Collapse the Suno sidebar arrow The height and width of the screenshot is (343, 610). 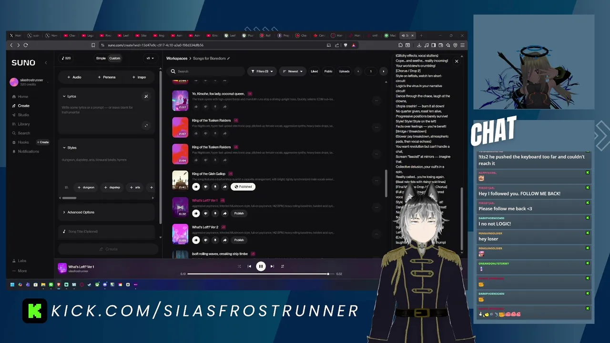pos(46,63)
